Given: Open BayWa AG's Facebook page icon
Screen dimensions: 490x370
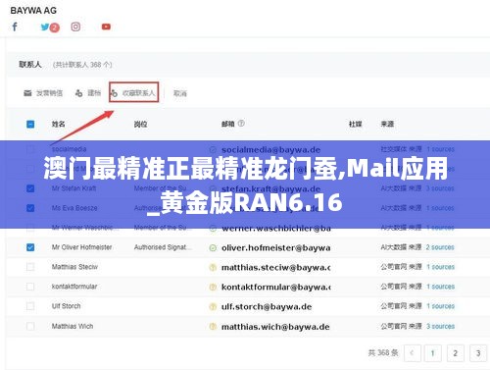Looking at the screenshot, I should [15, 26].
